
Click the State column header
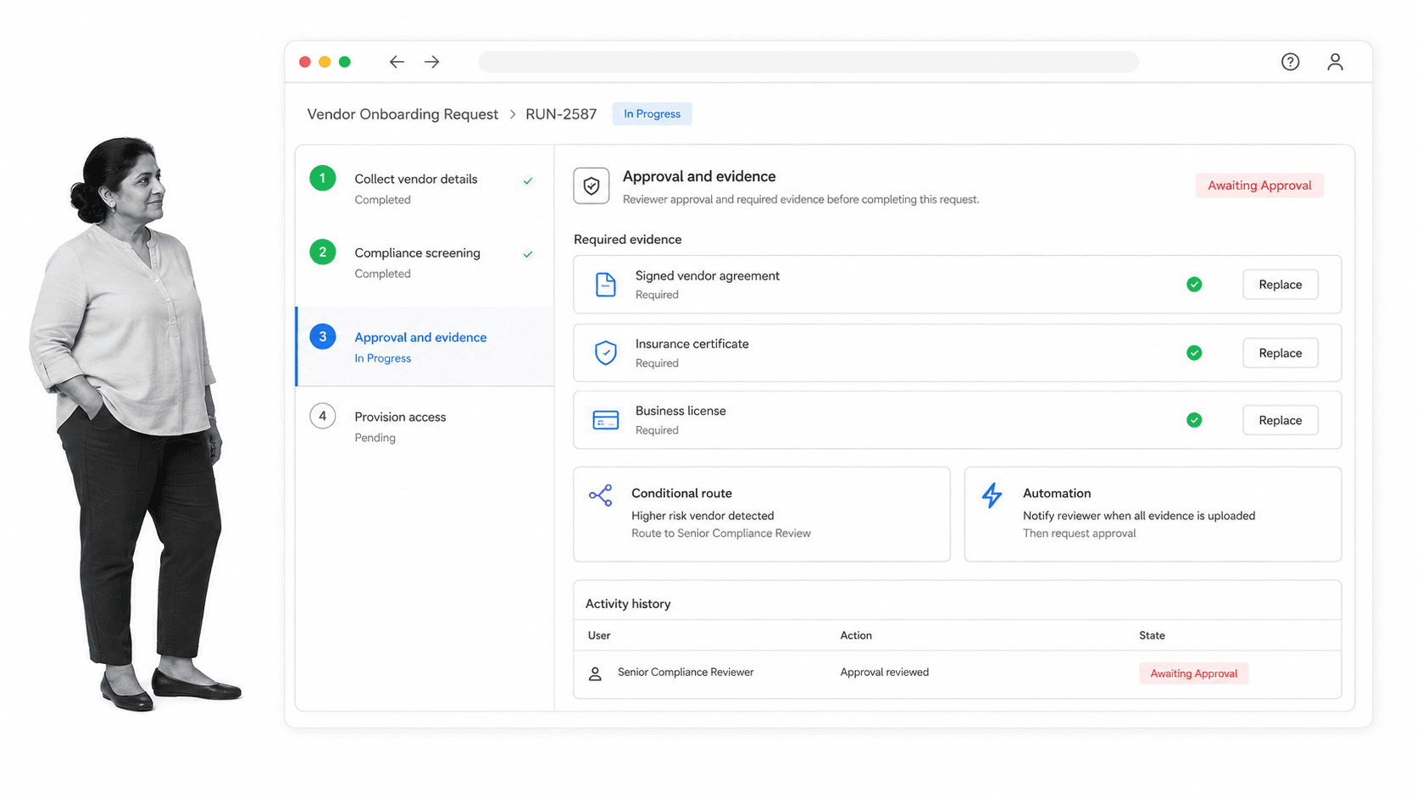pos(1152,635)
